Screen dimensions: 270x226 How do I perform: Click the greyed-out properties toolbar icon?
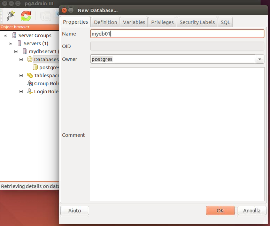click(45, 16)
